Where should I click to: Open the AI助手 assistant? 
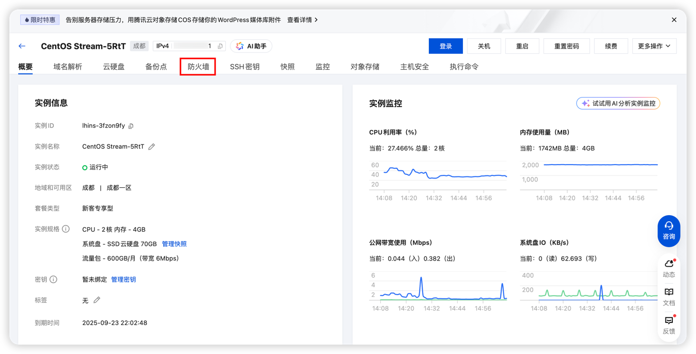[251, 46]
